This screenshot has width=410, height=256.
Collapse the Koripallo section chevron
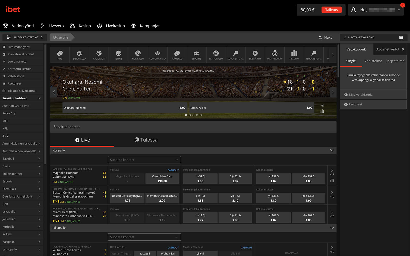[x=332, y=151]
